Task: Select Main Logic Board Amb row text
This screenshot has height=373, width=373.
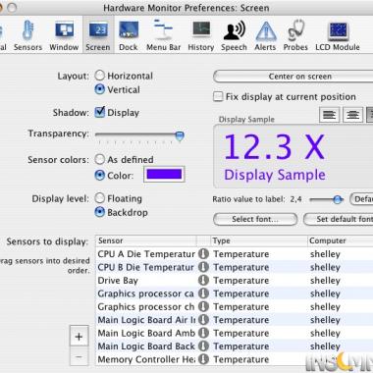Action: point(146,333)
